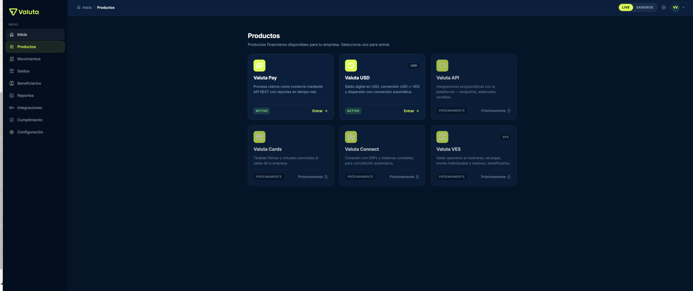Click the Inicio house icon in sidebar
693x291 pixels.
12,35
